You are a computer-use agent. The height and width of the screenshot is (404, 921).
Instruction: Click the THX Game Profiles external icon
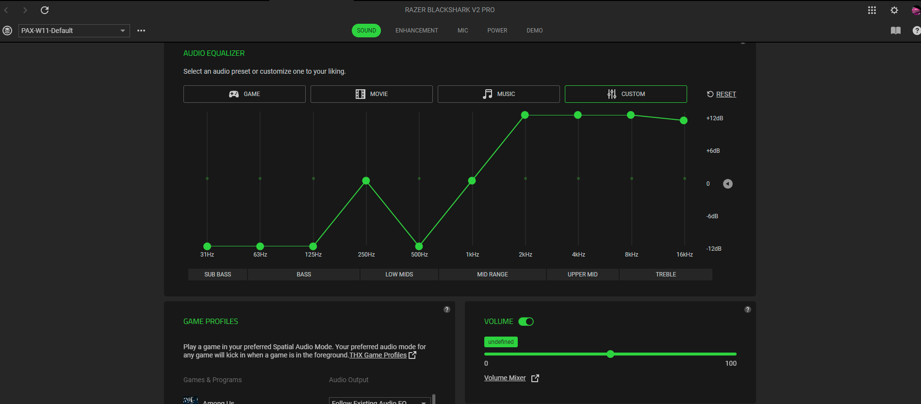(x=412, y=355)
